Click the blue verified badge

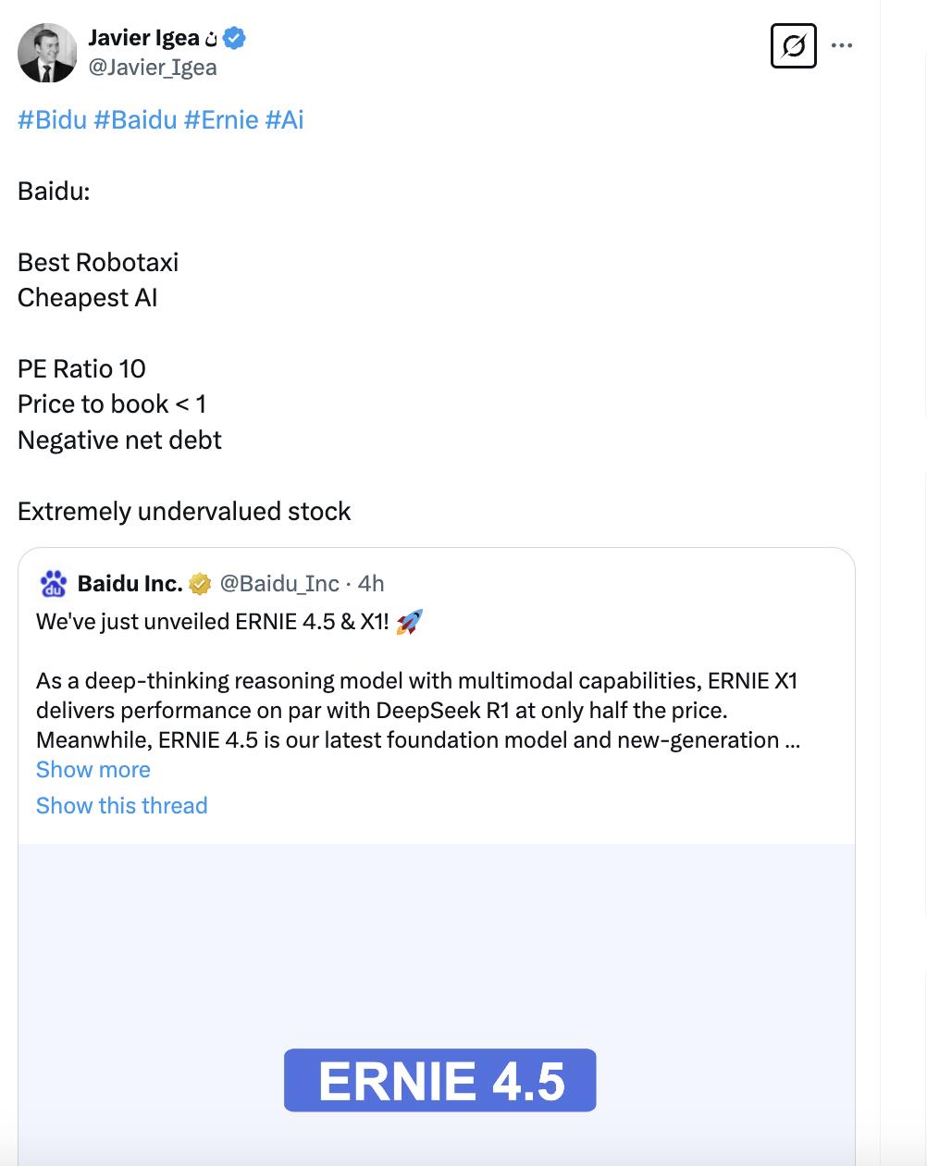point(235,38)
